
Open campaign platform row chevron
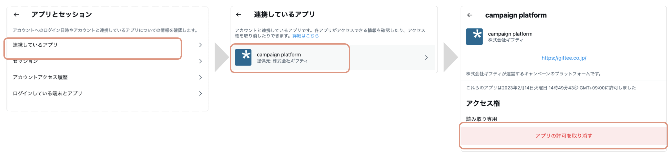(x=426, y=58)
